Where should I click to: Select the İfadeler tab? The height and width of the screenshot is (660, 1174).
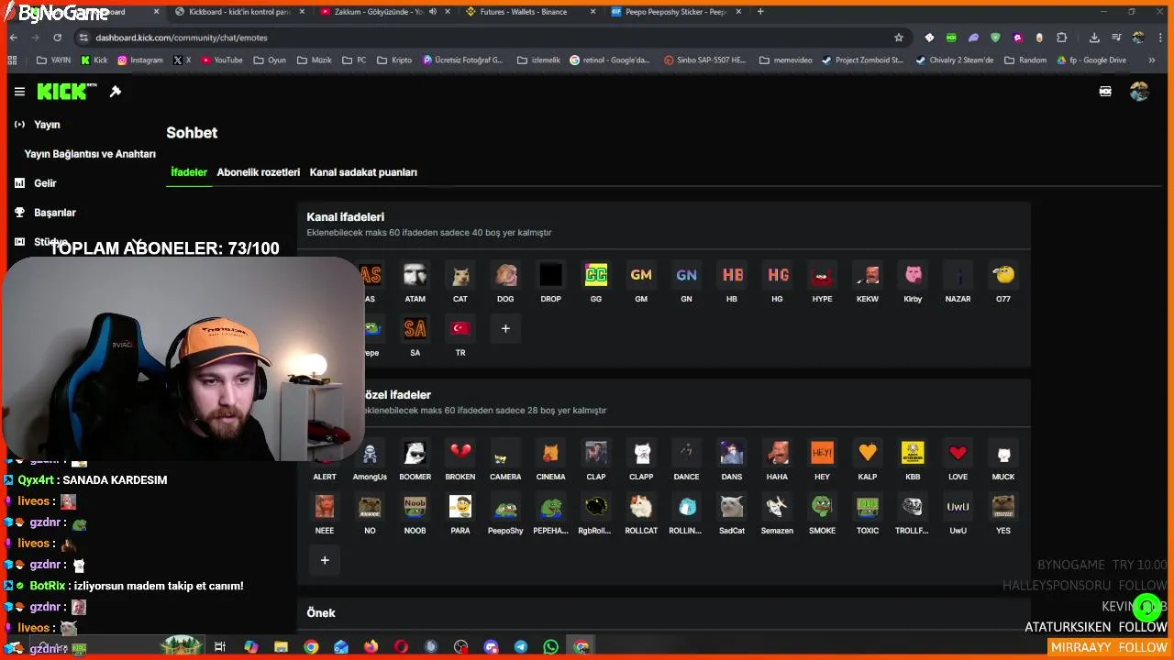[x=189, y=172]
